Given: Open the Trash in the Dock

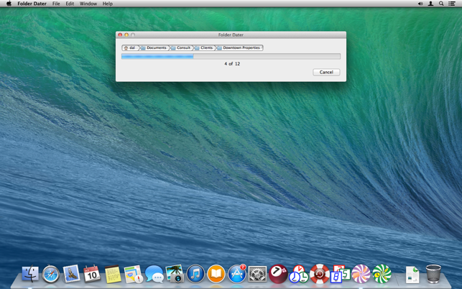Looking at the screenshot, I should (433, 274).
